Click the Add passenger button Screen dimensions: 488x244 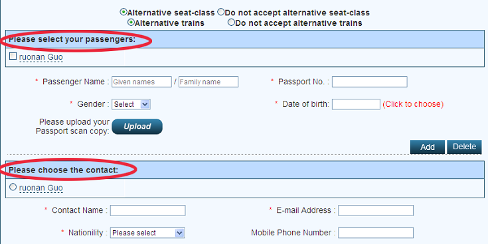point(428,147)
